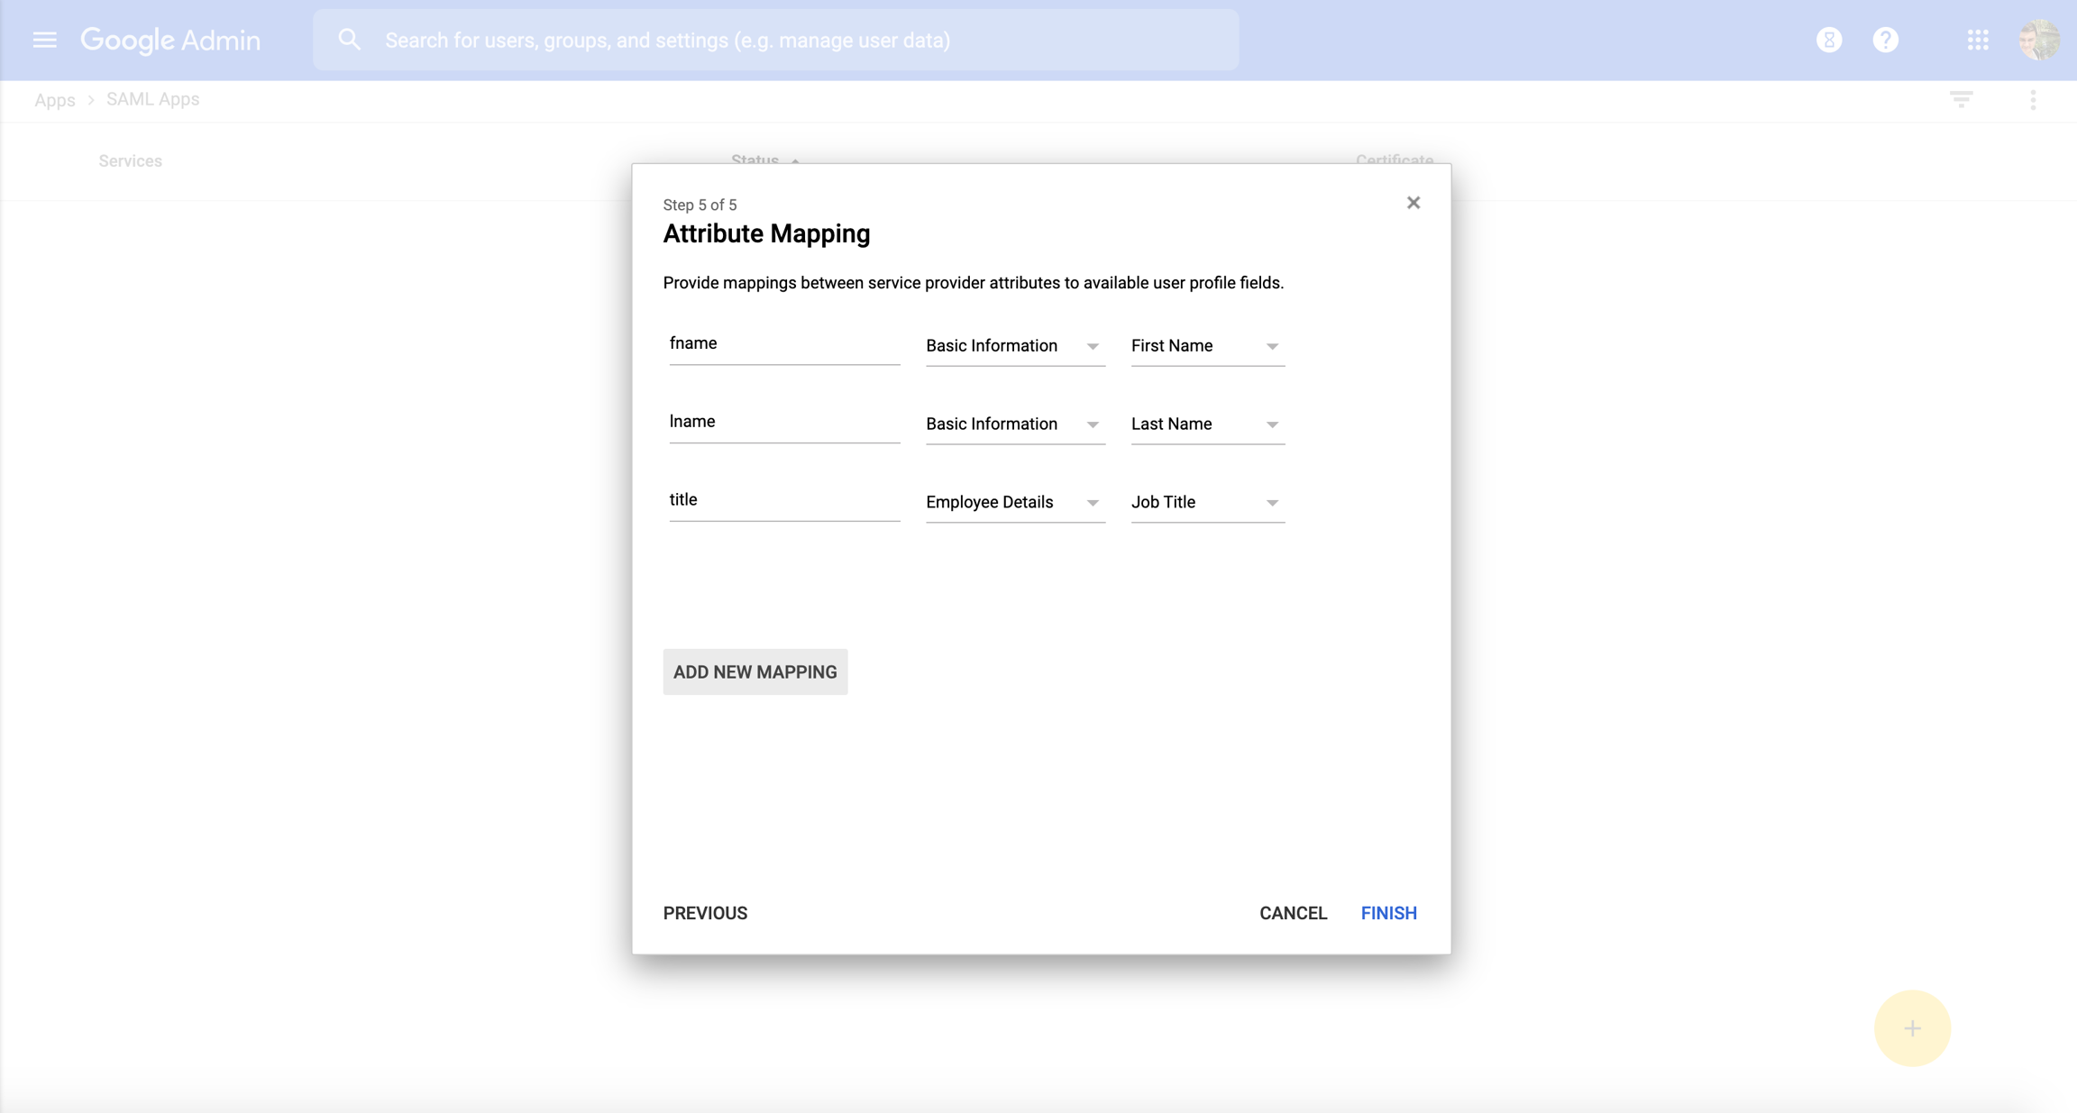Open the hourglass tasks icon
Image resolution: width=2077 pixels, height=1113 pixels.
coord(1828,40)
